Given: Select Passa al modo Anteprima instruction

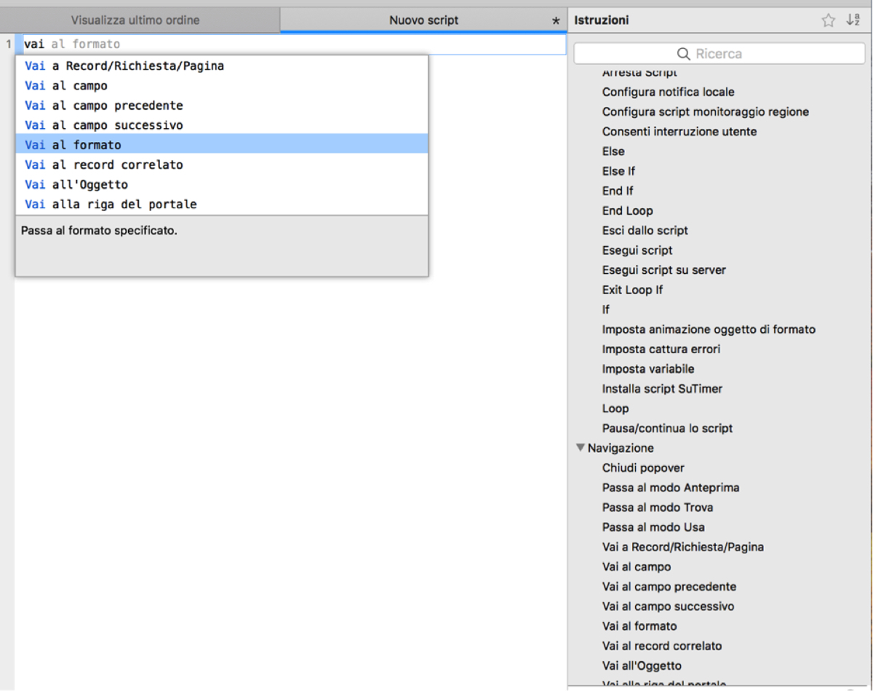Looking at the screenshot, I should point(671,487).
